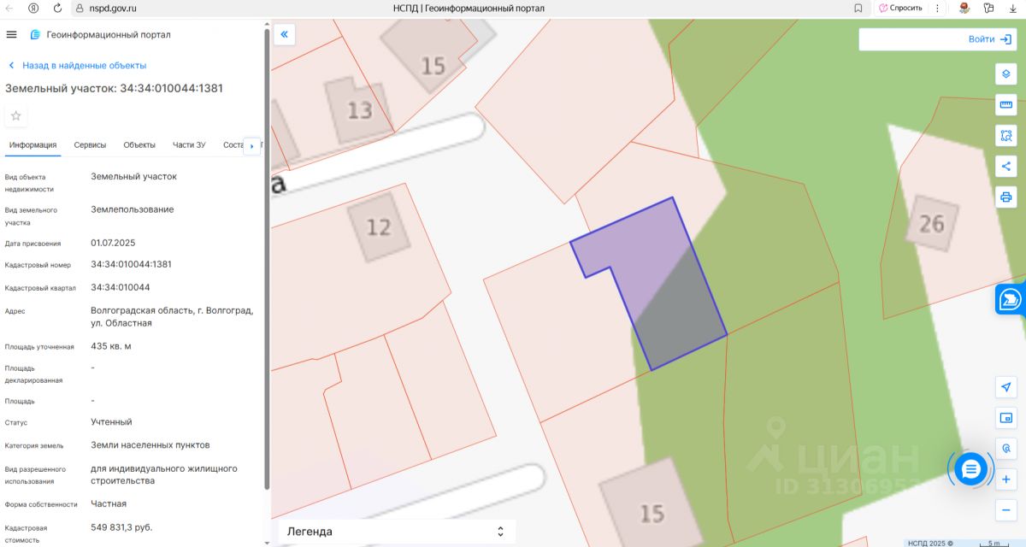Click building number 13 on the map
This screenshot has width=1026, height=547.
(x=359, y=110)
